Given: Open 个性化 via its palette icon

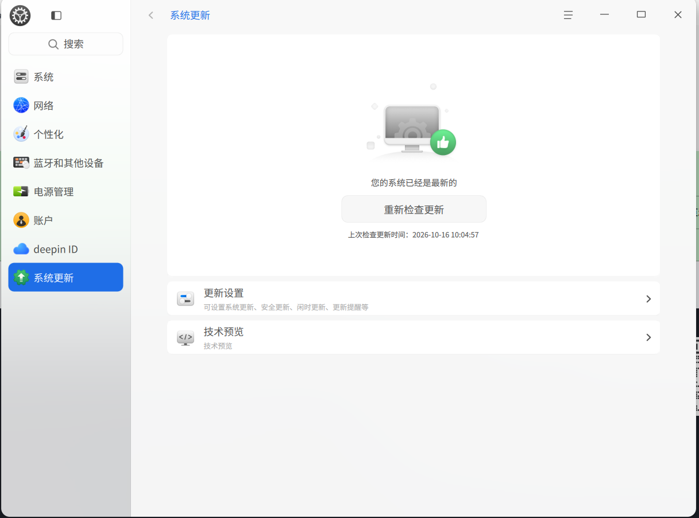Looking at the screenshot, I should point(21,134).
